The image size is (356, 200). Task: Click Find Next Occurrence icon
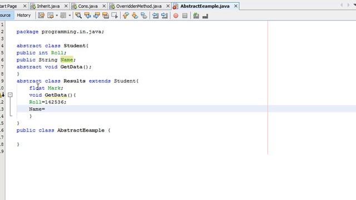(97, 16)
